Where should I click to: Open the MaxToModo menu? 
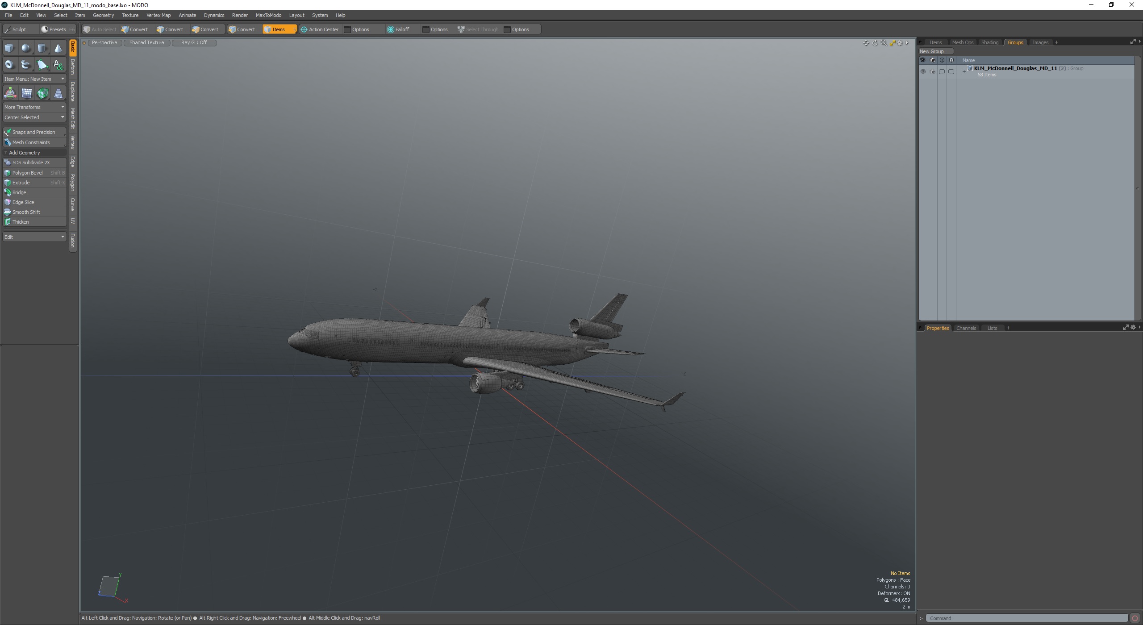click(x=268, y=15)
